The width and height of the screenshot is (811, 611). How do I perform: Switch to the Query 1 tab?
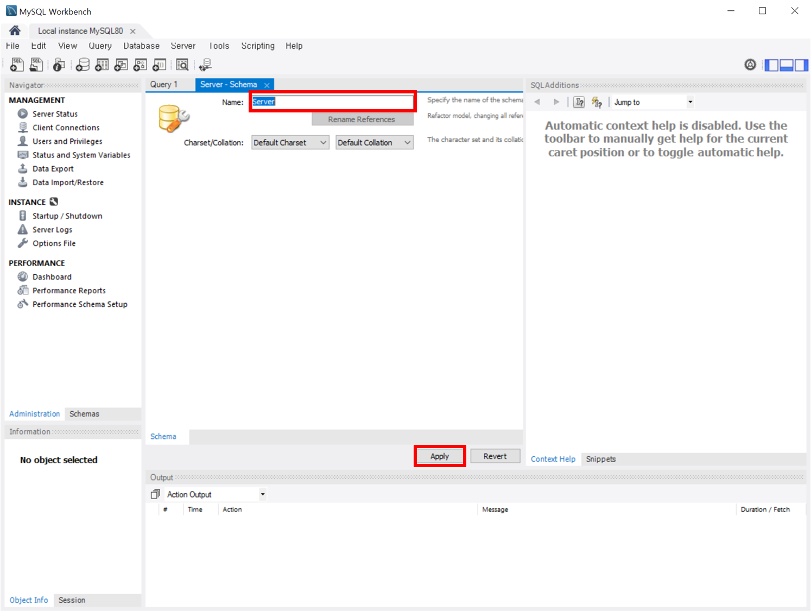click(164, 84)
